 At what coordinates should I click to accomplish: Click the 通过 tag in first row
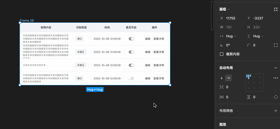pos(80,39)
